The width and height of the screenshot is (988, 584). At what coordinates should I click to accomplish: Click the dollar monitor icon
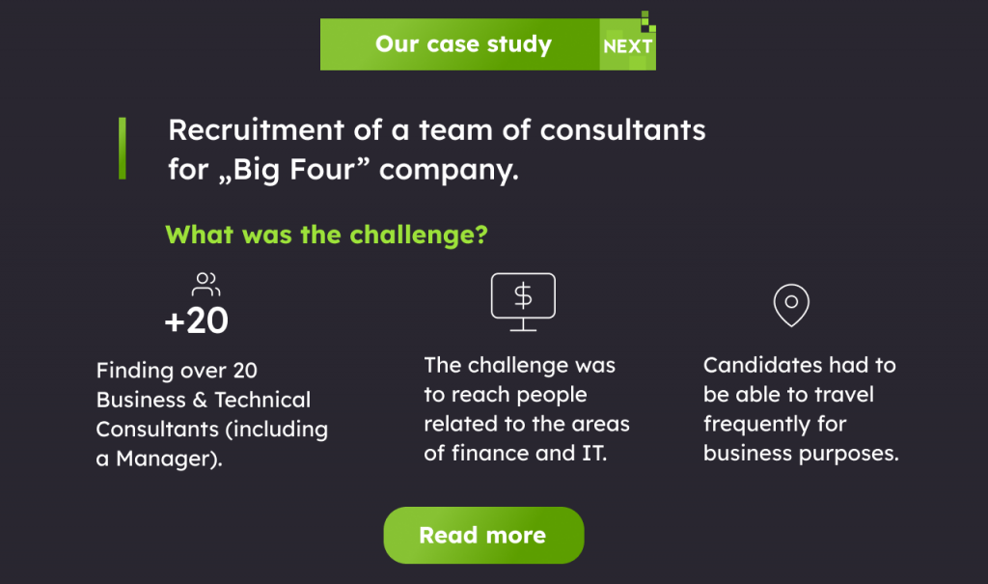pos(523,302)
